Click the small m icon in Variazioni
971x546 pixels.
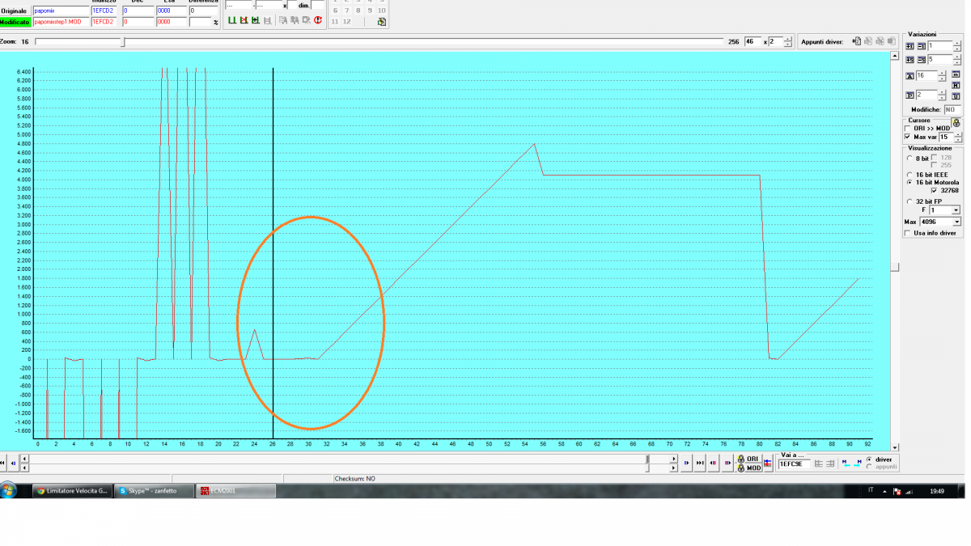tap(956, 74)
